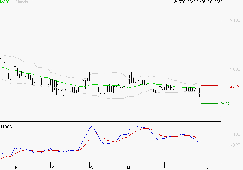Click the first price bar at chart's left edge
Image resolution: width=243 pixels, height=170 pixels.
click(x=2, y=65)
